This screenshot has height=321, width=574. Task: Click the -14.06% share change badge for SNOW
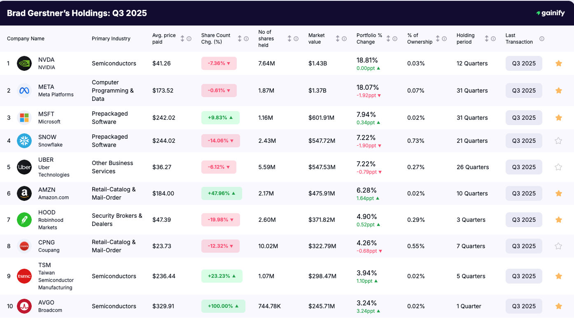220,140
